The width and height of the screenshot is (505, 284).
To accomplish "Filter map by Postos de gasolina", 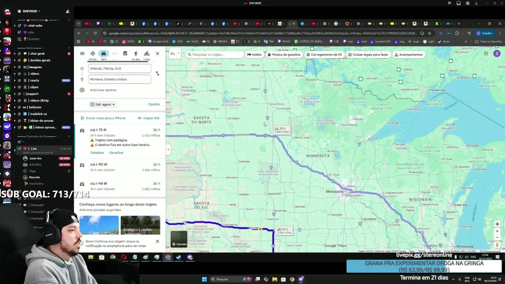I will click(284, 54).
